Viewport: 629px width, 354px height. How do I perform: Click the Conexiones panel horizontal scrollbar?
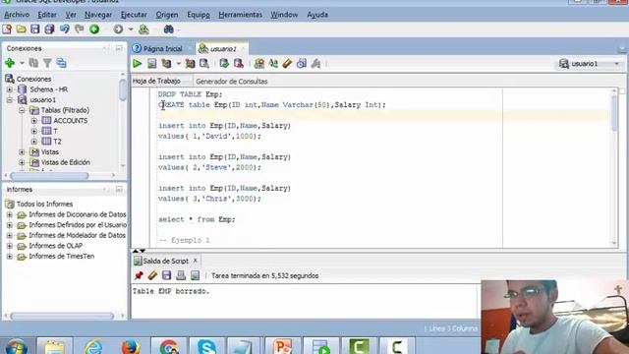tap(49, 175)
